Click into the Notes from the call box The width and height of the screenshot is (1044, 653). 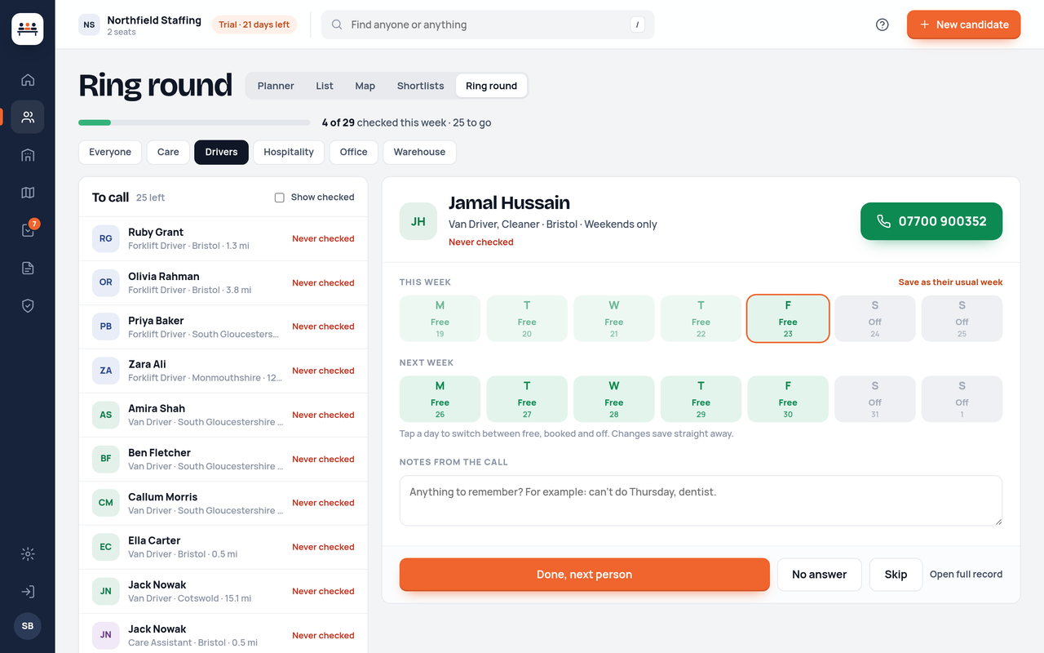[x=701, y=500]
